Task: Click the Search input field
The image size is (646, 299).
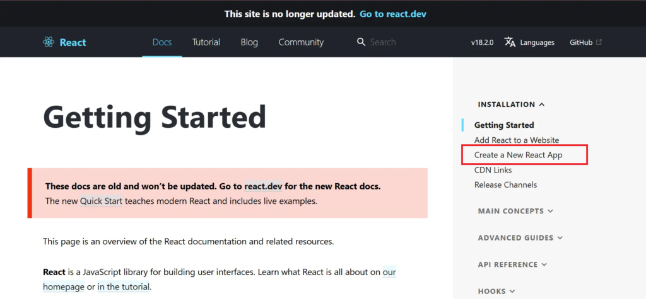Action: (x=383, y=42)
